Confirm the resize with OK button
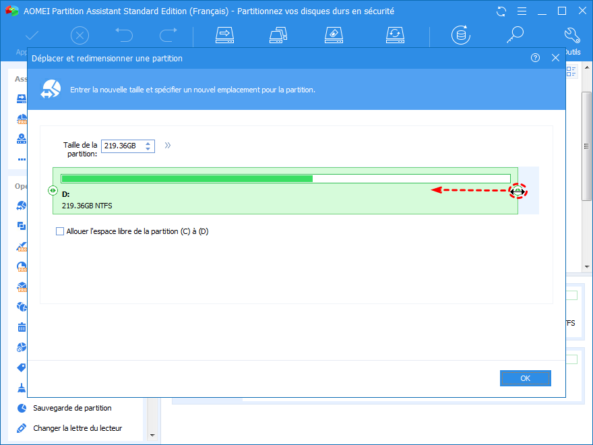The width and height of the screenshot is (593, 445). 525,378
